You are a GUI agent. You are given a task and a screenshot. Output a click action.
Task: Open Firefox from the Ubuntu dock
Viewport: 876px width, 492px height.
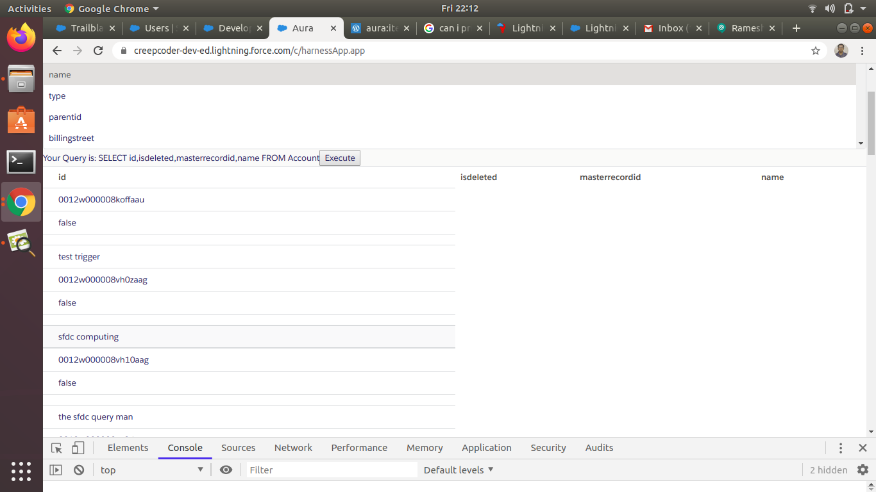click(21, 37)
